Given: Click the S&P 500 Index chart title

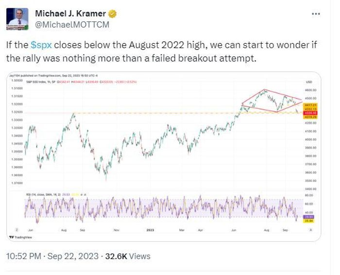Looking at the screenshot, I should click(x=41, y=82).
